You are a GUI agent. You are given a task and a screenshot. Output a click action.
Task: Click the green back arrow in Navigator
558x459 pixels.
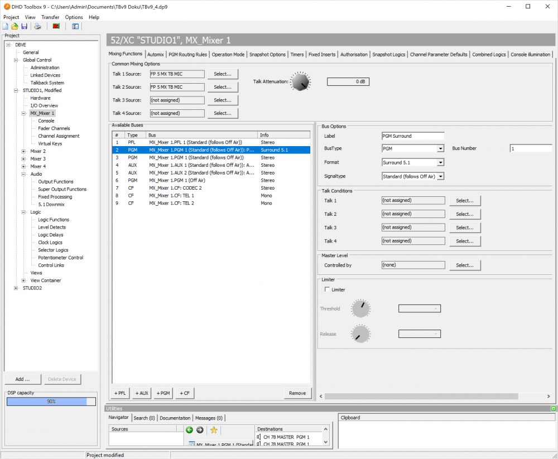(x=190, y=430)
